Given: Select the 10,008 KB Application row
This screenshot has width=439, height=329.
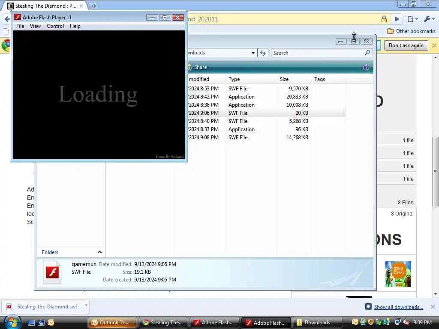Looking at the screenshot, I should [x=267, y=105].
